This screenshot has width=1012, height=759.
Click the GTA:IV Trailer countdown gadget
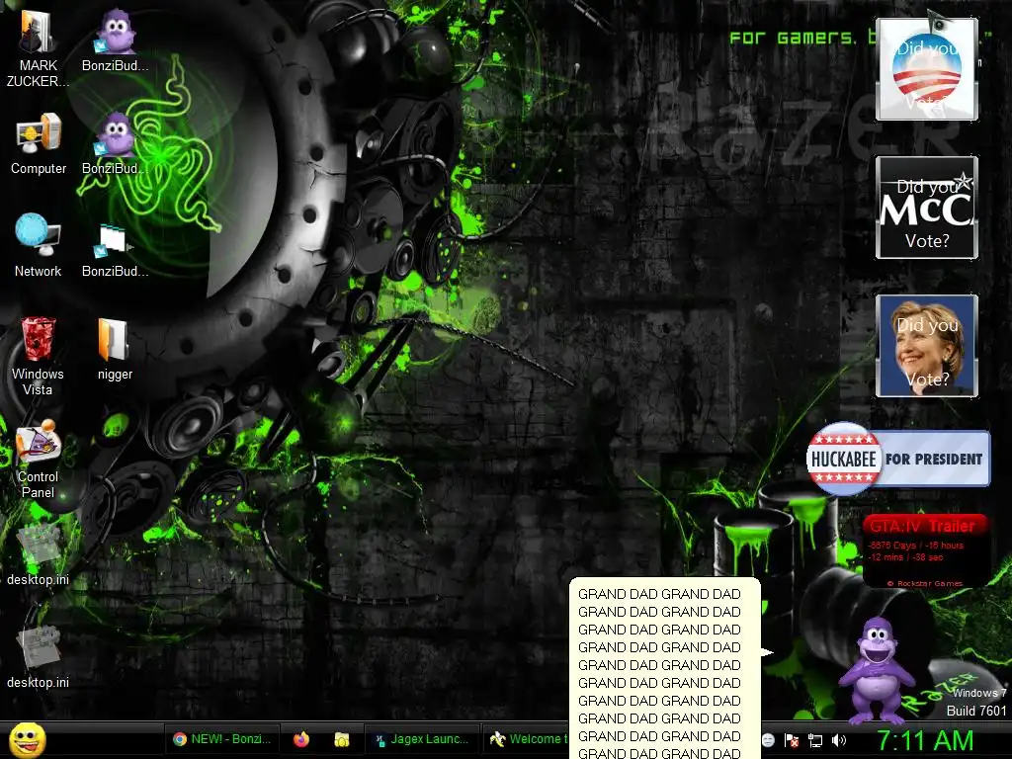(x=926, y=550)
